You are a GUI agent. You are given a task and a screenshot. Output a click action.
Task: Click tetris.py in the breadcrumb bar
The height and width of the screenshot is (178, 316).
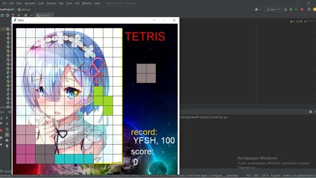click(24, 9)
